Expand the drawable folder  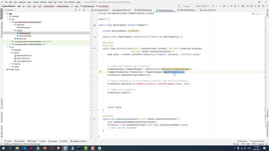tap(10, 50)
